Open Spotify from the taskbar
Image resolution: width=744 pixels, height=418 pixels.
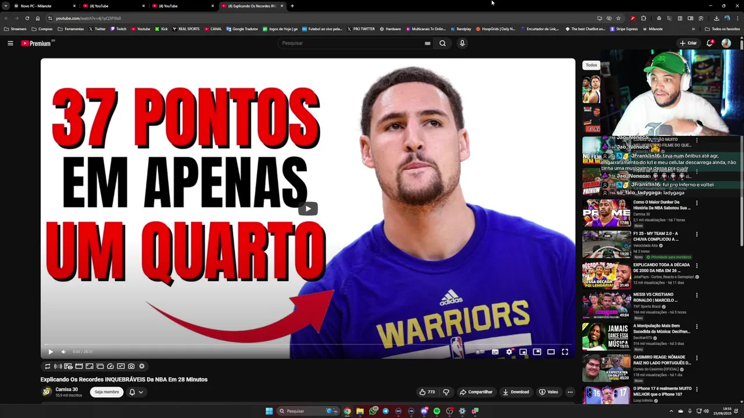tap(437, 411)
